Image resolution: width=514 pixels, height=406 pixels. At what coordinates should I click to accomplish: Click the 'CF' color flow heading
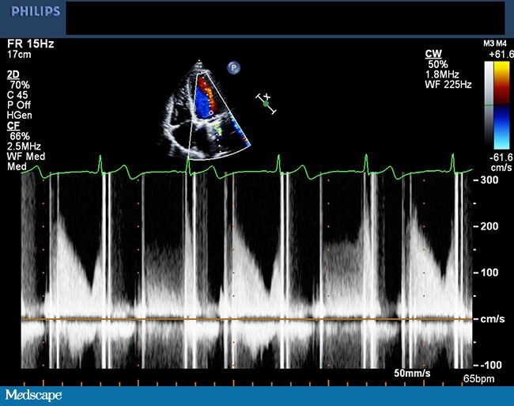tap(13, 126)
